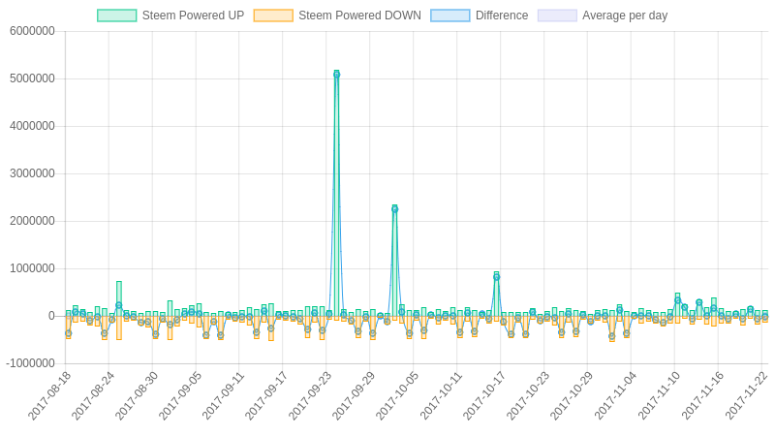Viewport: 775px width, 436px height.
Task: Toggle the Average per day label
Action: point(625,16)
